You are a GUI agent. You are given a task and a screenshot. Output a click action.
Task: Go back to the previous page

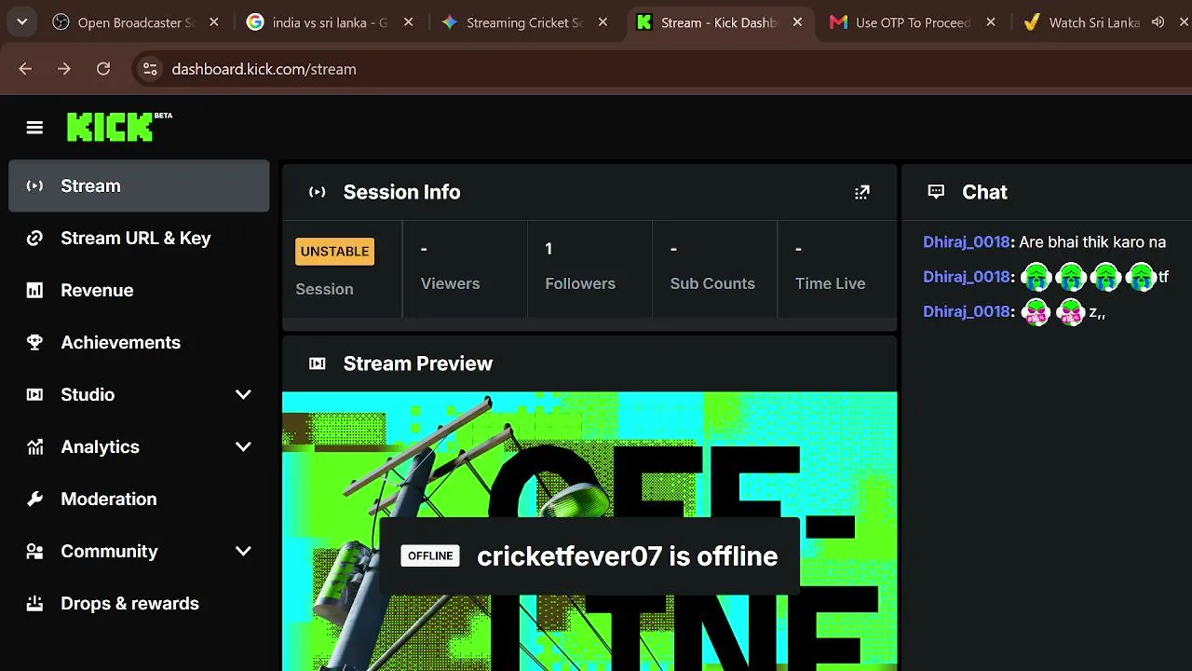click(x=25, y=68)
